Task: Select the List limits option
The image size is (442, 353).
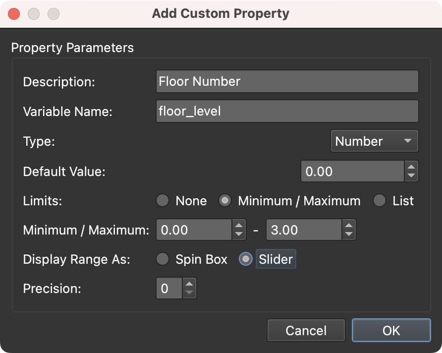Action: coord(379,201)
